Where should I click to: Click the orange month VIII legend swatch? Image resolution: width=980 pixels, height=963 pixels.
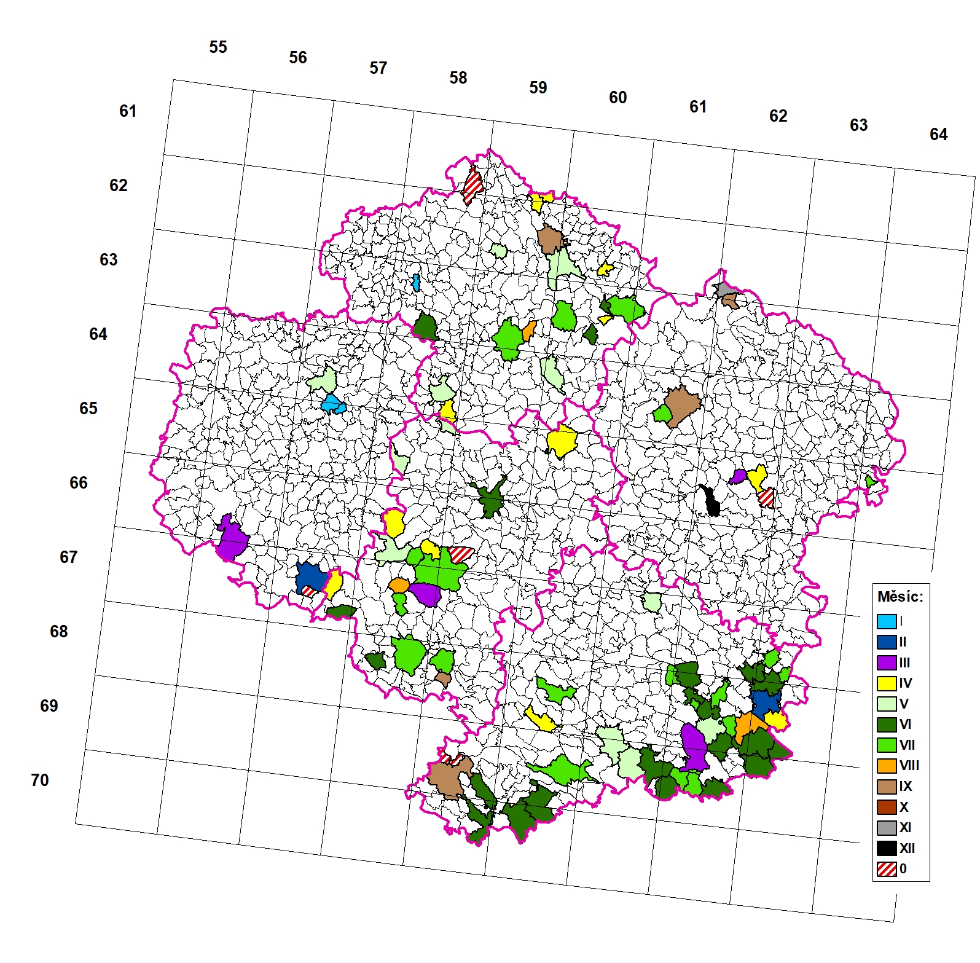point(887,766)
